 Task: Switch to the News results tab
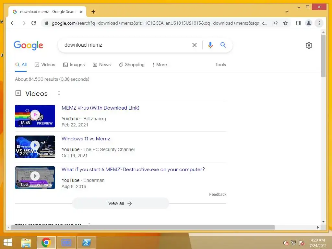click(101, 65)
